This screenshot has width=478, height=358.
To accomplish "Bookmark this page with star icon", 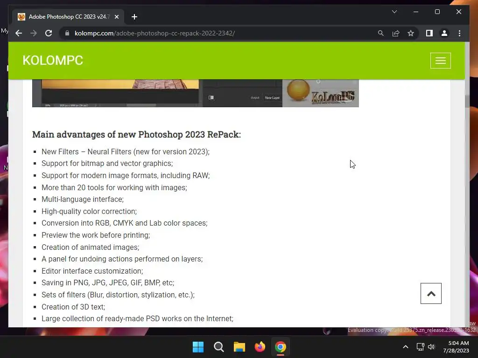I will [x=411, y=33].
